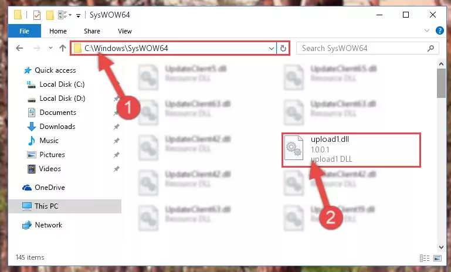Expand address bar history dropdown

[x=271, y=48]
